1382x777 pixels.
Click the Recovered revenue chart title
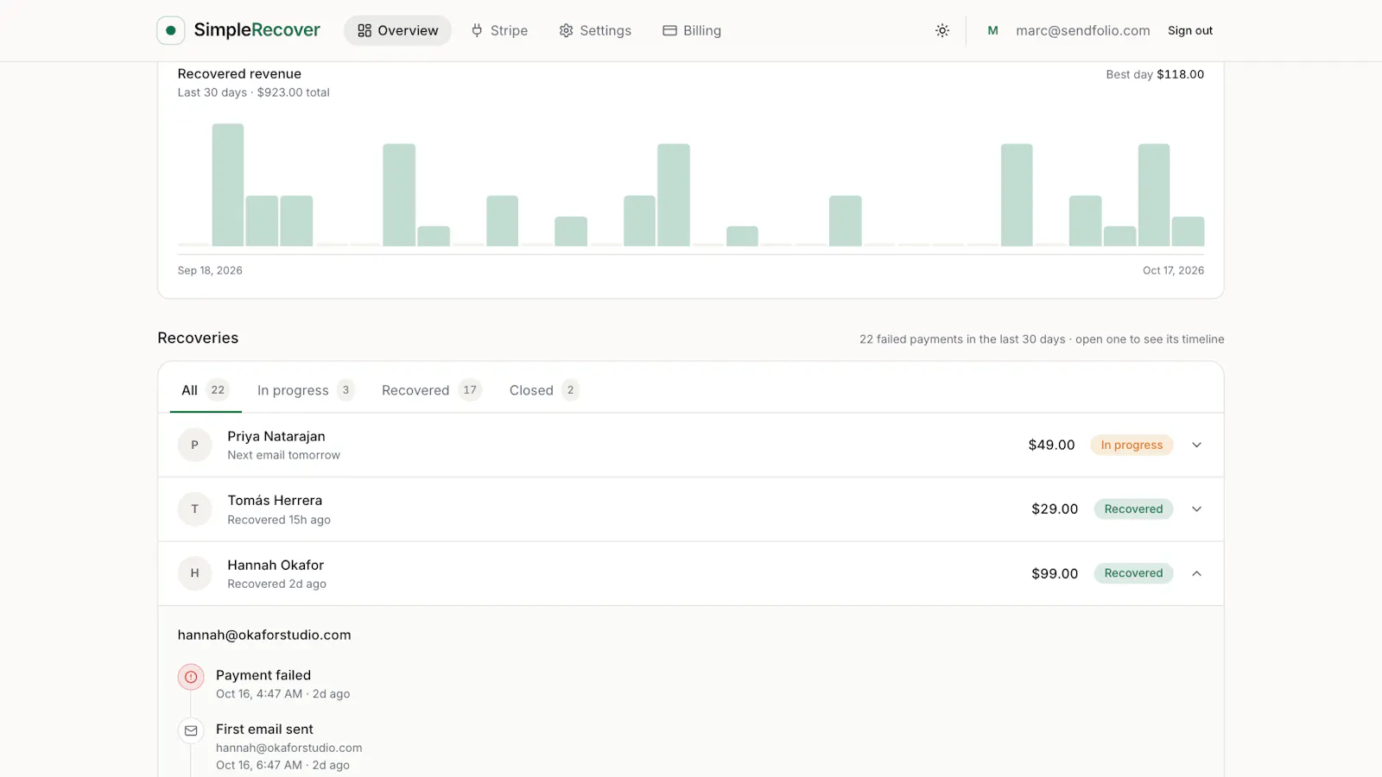[239, 73]
